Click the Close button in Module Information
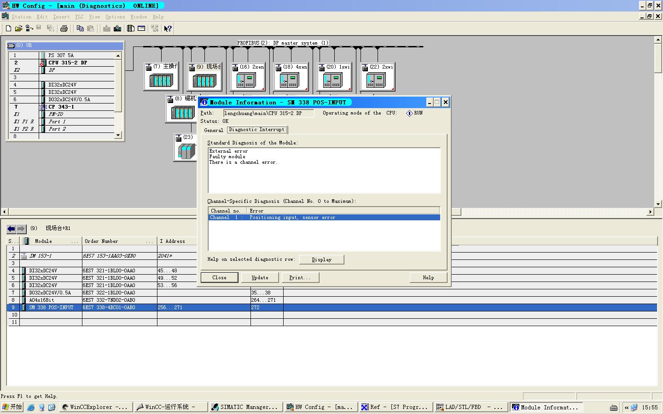Image resolution: width=663 pixels, height=414 pixels. click(219, 277)
